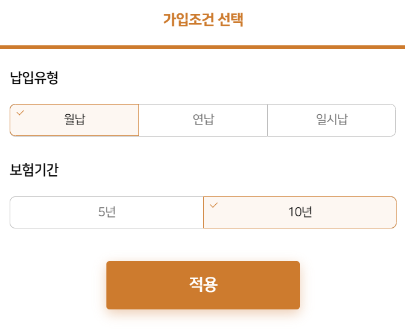The height and width of the screenshot is (336, 405).
Task: Click the 납입유형 section label
Action: (34, 77)
